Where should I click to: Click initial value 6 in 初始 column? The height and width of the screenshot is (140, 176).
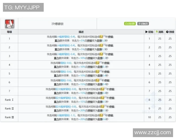coord(149,82)
